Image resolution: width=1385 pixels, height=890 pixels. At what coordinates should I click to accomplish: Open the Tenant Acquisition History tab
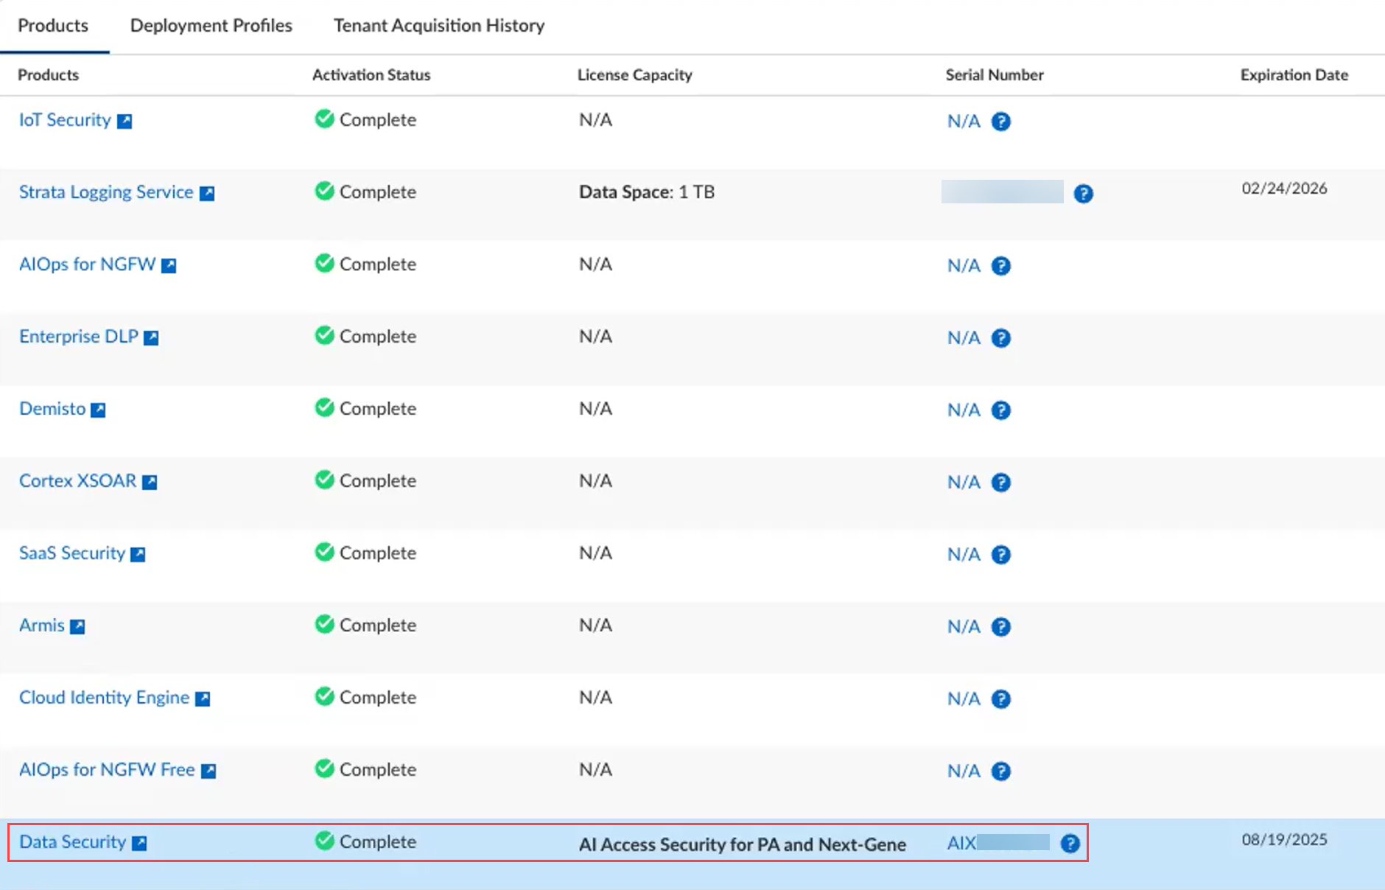click(438, 26)
